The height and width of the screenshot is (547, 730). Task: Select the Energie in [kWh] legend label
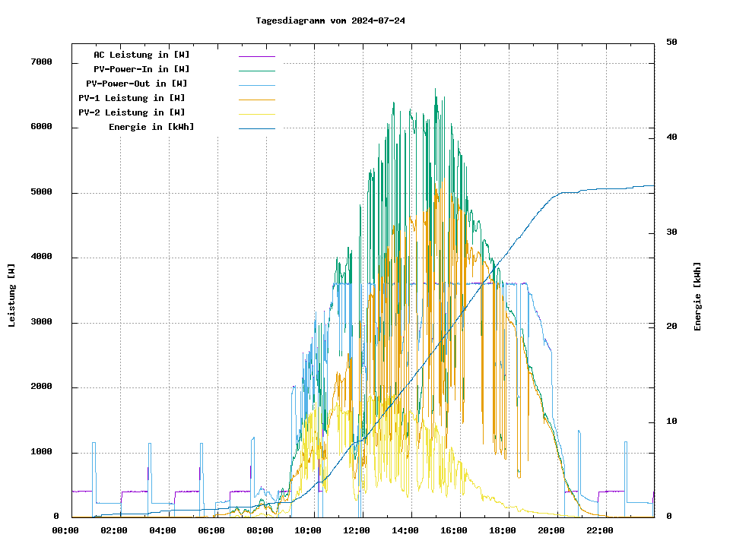[151, 127]
